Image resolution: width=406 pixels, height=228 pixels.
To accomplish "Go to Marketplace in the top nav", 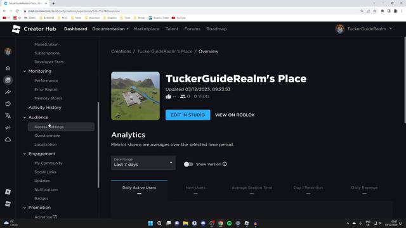I will 147,29.
